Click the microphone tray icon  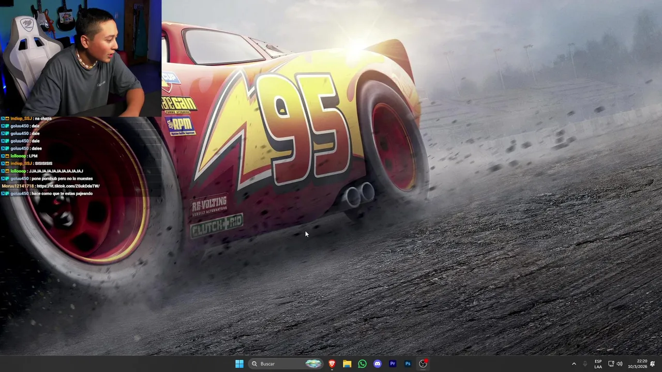[585, 364]
